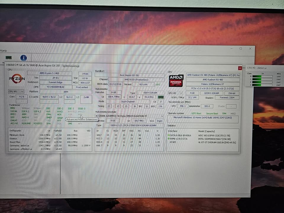
Task: Click the Core 0 clock usage bar
Action: pos(262,76)
